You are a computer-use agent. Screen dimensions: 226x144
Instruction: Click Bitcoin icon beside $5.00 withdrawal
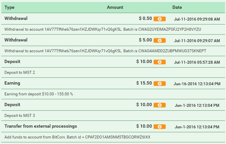pyautogui.click(x=160, y=40)
